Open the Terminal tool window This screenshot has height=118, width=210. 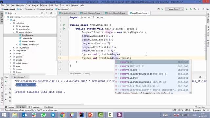point(10,107)
